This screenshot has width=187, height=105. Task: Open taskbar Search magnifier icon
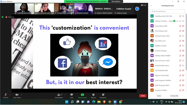[x=72, y=102]
